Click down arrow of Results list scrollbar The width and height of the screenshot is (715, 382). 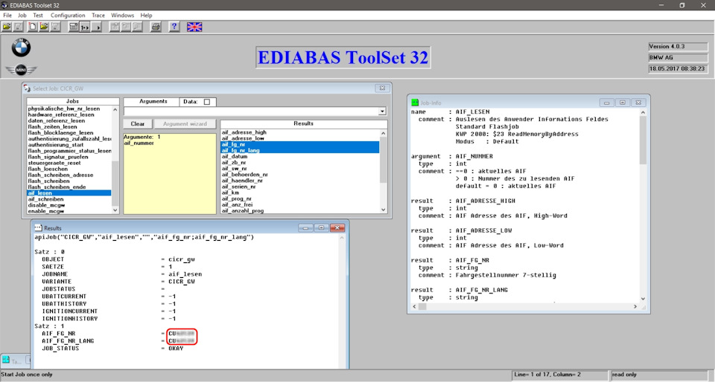383,210
